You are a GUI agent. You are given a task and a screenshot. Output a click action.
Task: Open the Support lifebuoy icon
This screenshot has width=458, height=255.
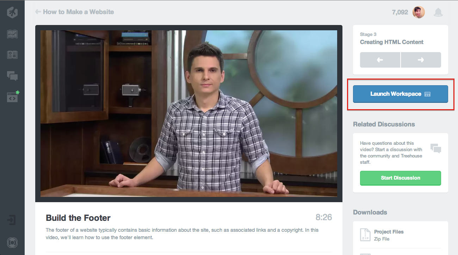point(12,243)
